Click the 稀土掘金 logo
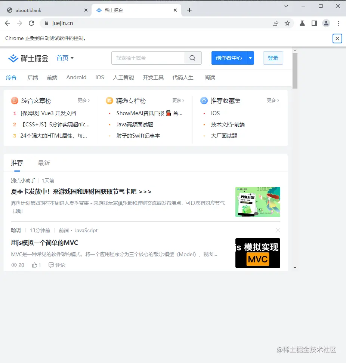 pos(28,58)
